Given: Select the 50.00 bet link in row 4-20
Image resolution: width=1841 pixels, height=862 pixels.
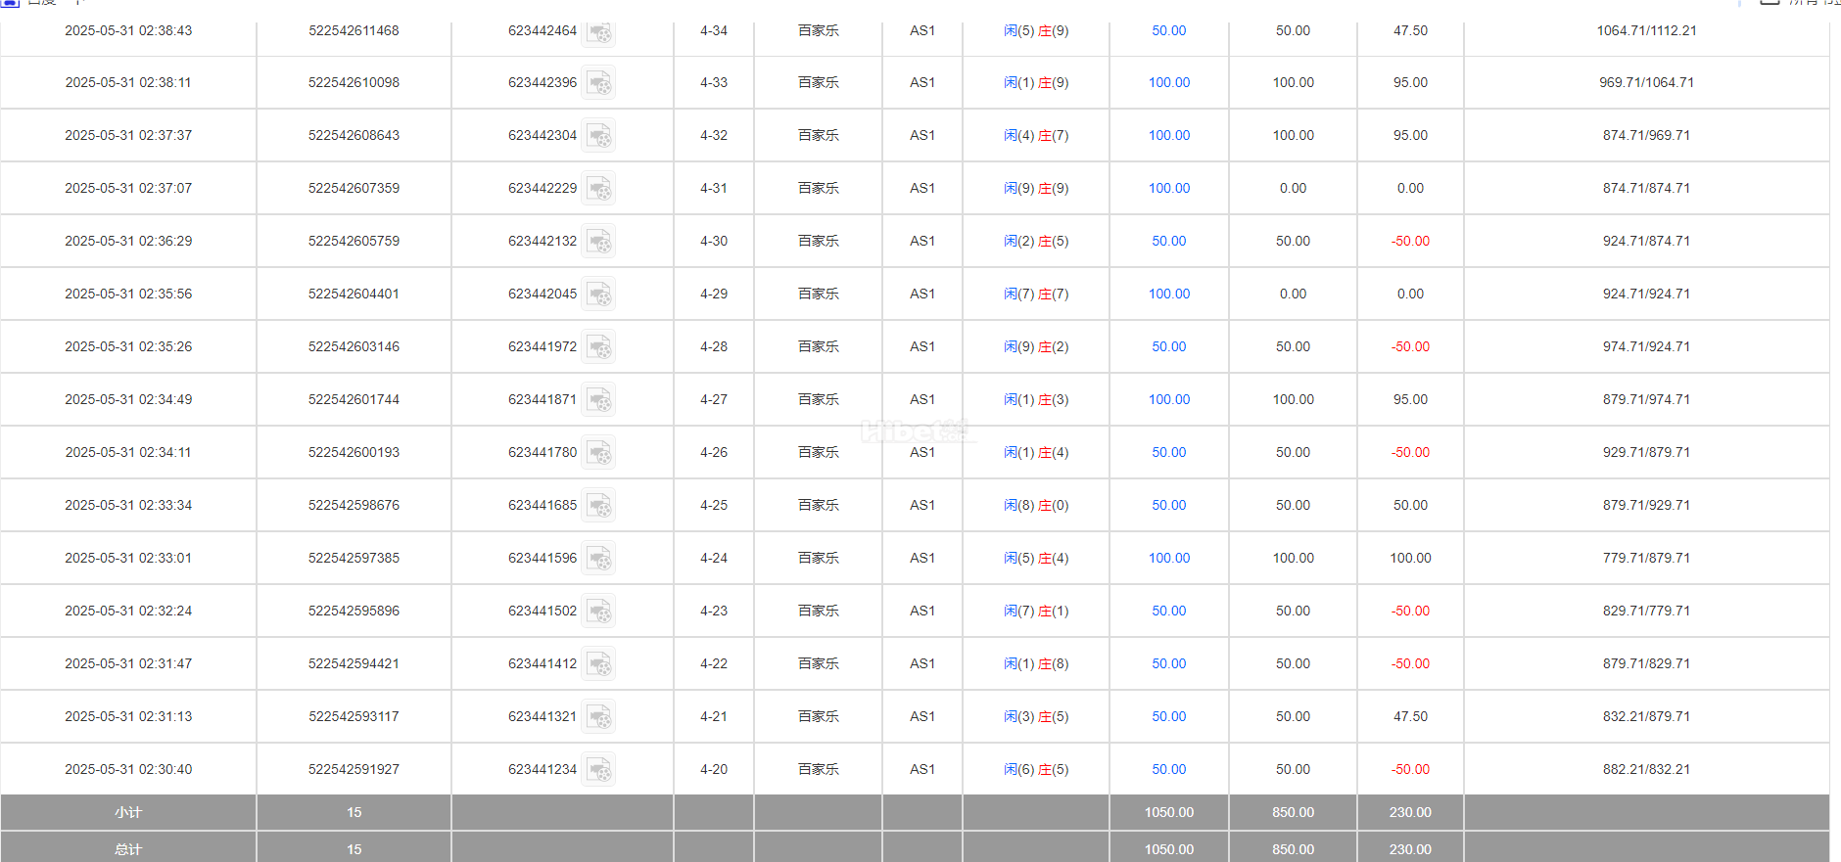Looking at the screenshot, I should coord(1168,770).
